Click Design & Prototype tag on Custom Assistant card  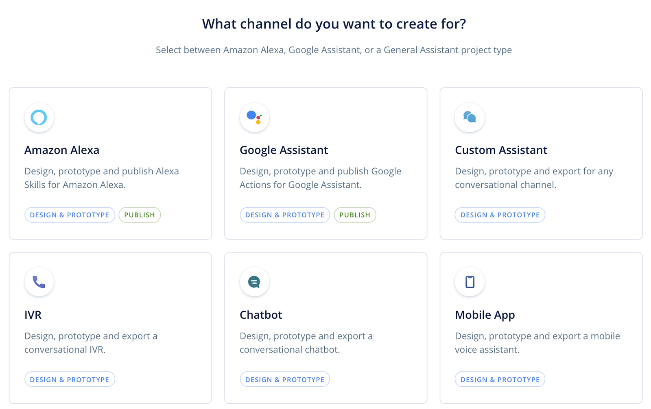pyautogui.click(x=500, y=215)
